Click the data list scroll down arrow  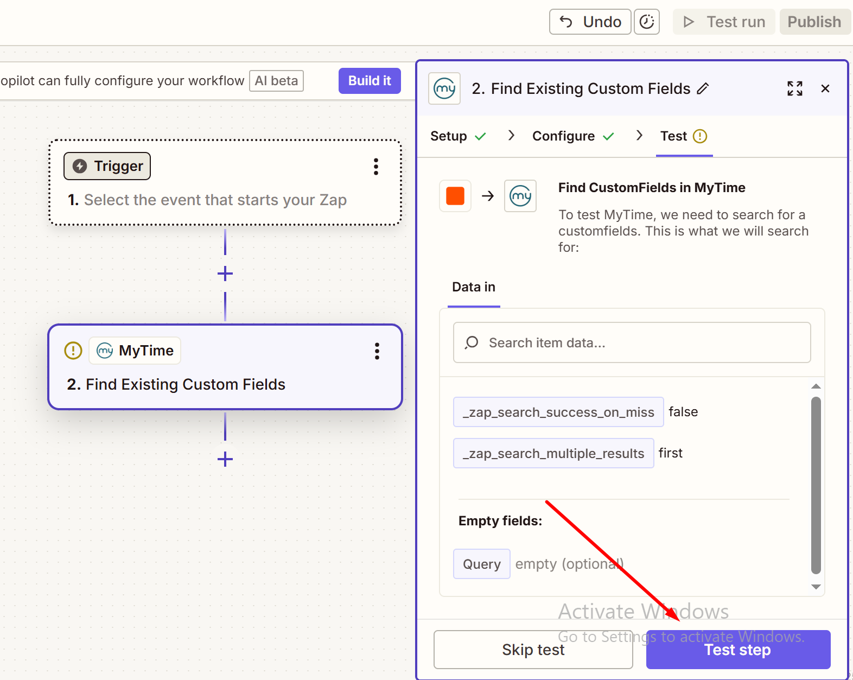click(x=816, y=587)
